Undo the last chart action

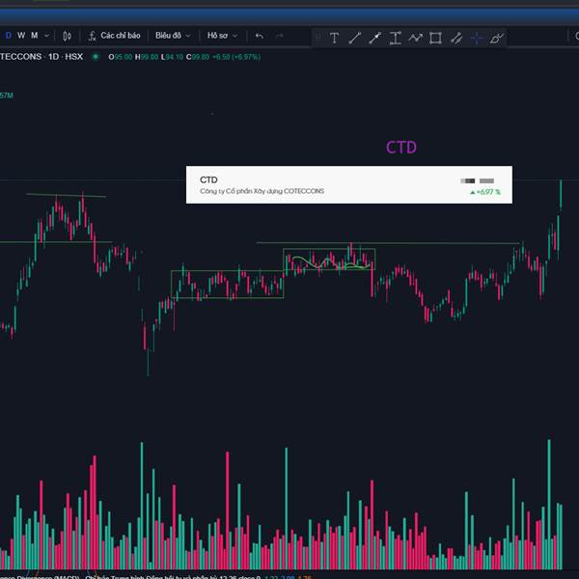pos(259,36)
